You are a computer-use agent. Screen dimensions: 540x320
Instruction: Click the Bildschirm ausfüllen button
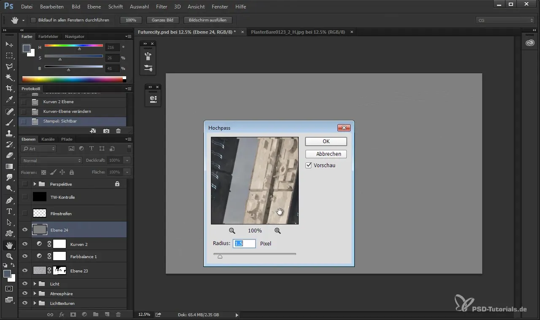[x=208, y=20]
